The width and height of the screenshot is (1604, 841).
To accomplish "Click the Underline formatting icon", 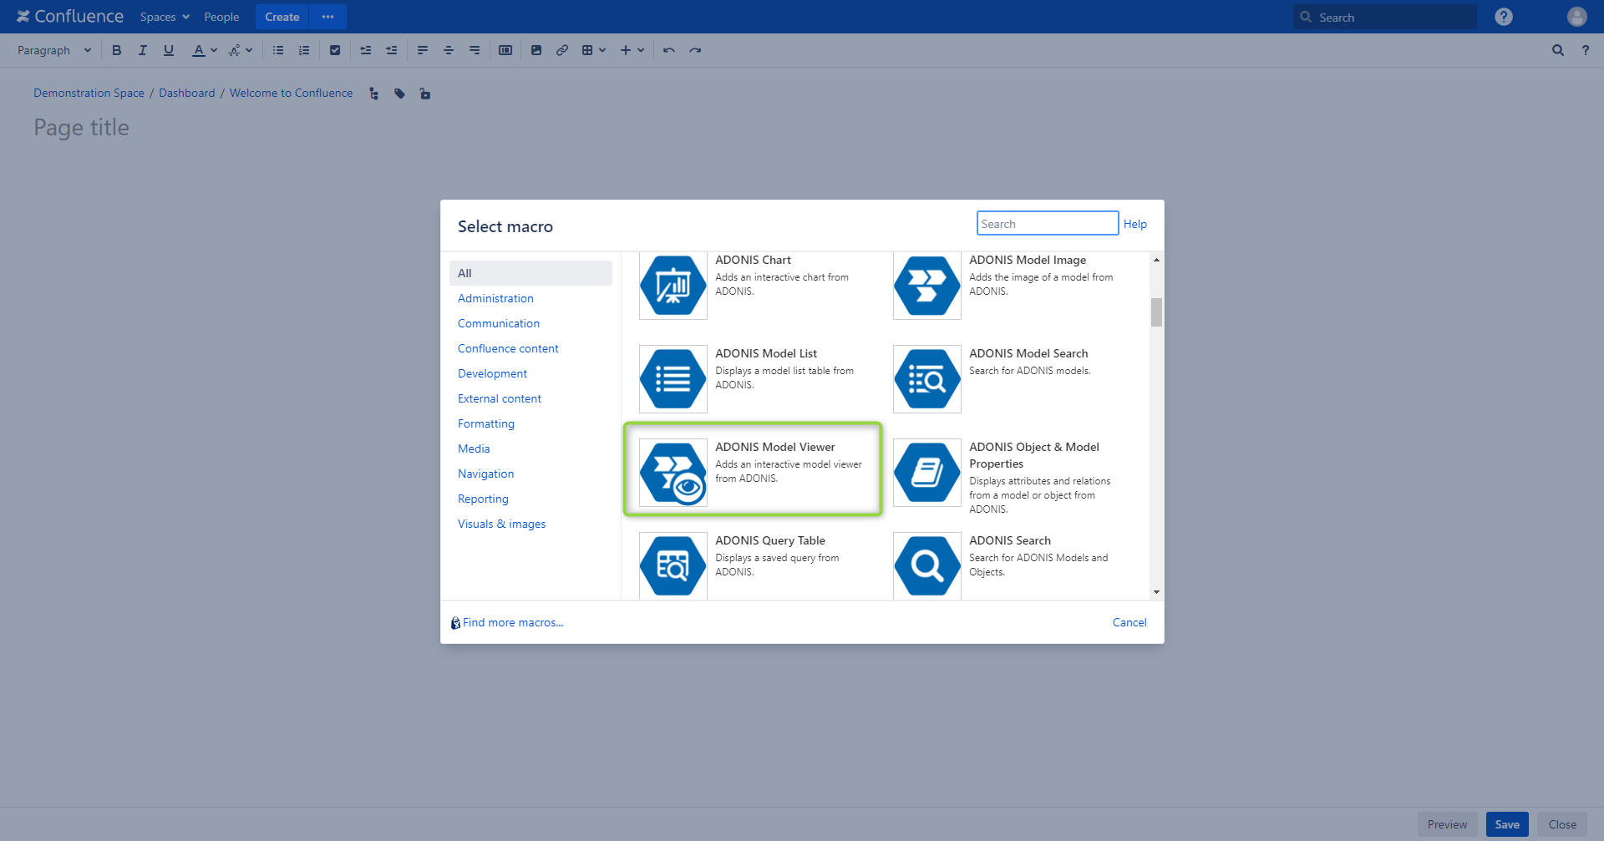I will 169,50.
